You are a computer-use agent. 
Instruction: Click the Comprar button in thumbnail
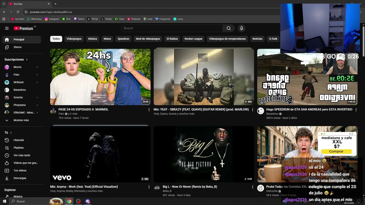(336, 151)
